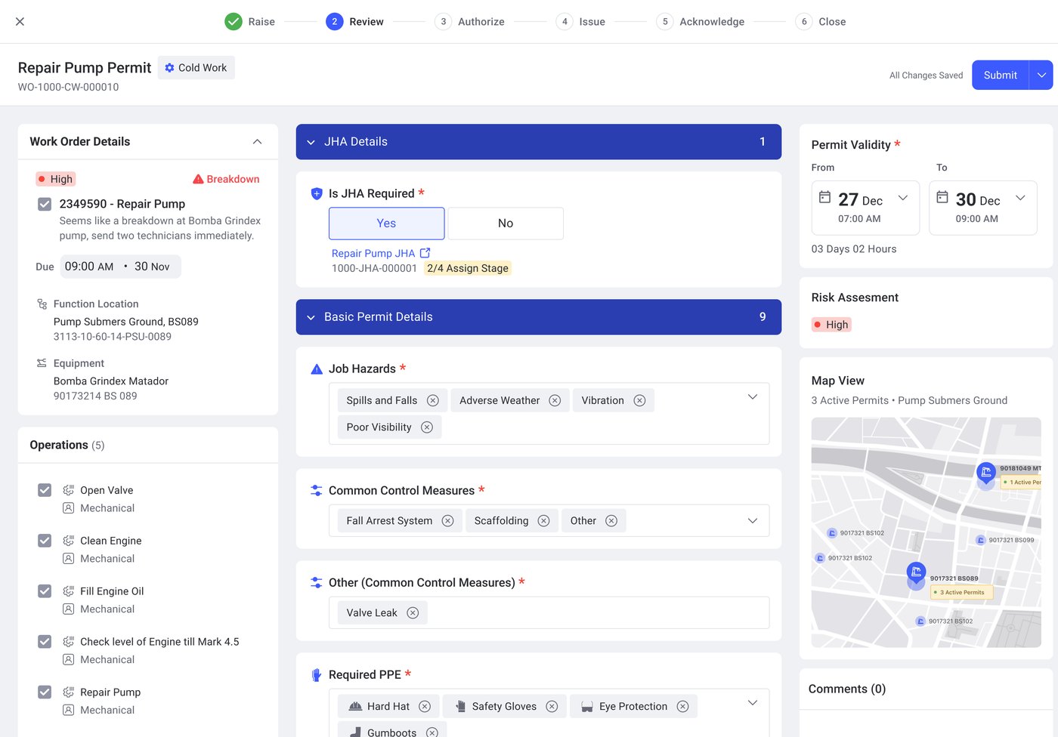
Task: Open the From date 27 Dec picker
Action: click(865, 208)
